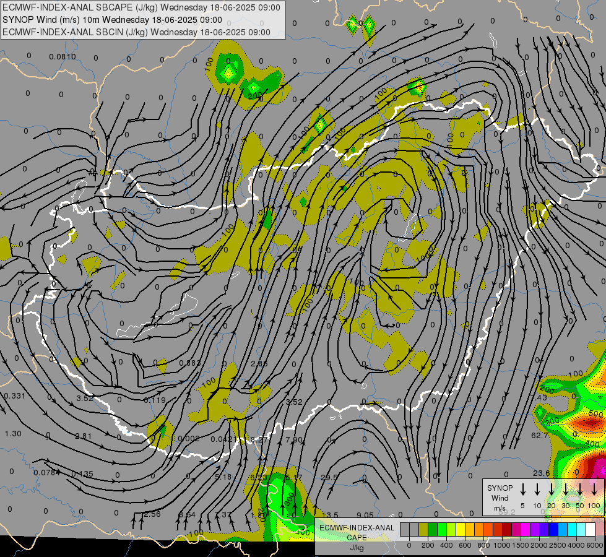Click 'ECMWF-INDEX-ANAL' label in CAPE legend
The width and height of the screenshot is (606, 557).
[x=357, y=528]
